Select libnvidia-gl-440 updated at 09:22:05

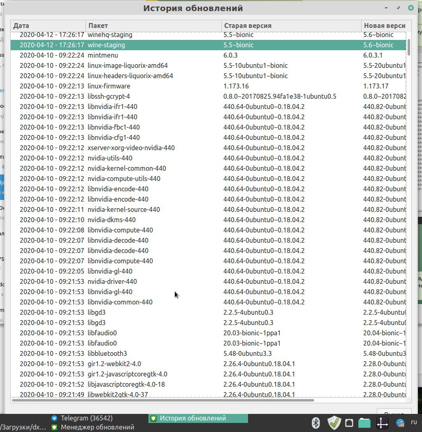click(208, 271)
